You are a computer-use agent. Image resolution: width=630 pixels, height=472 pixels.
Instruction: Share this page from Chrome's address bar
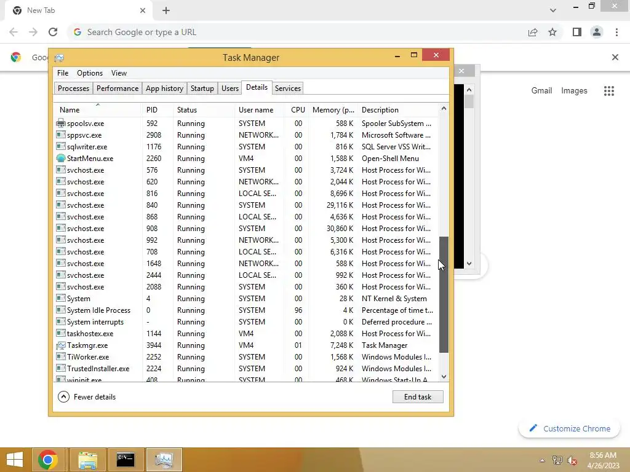533,32
